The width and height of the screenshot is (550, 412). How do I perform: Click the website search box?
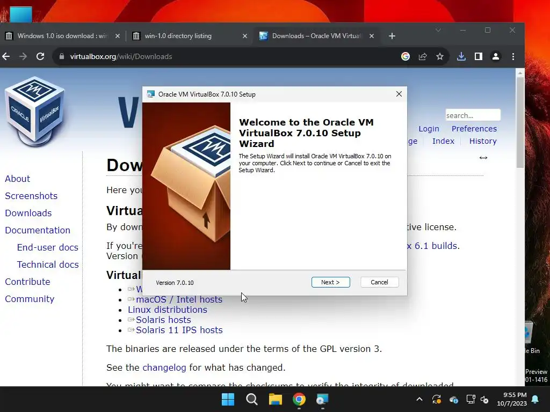473,115
